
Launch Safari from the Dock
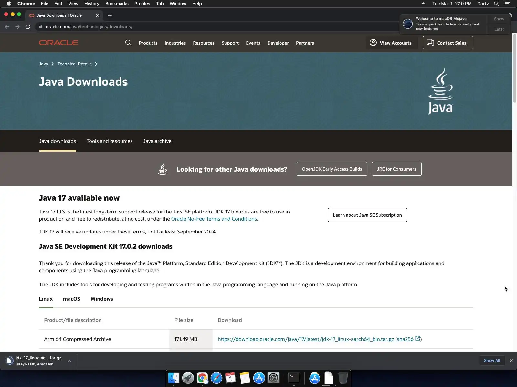tap(216, 378)
